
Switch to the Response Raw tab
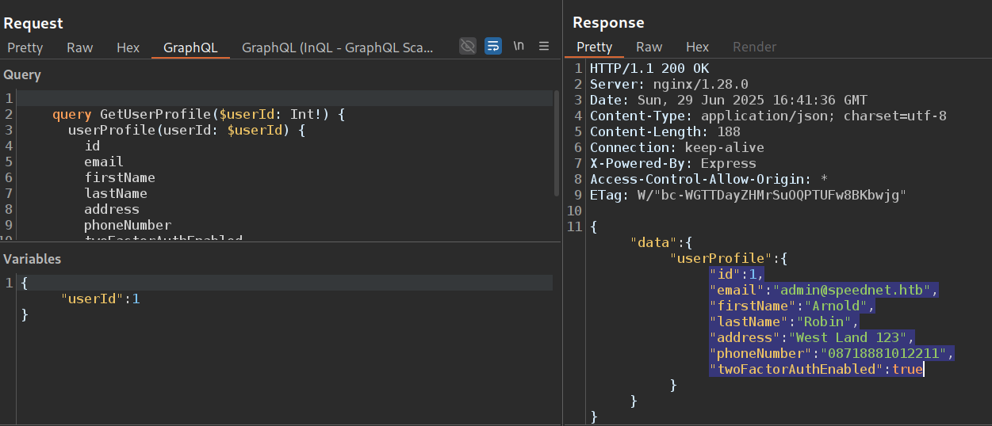649,47
